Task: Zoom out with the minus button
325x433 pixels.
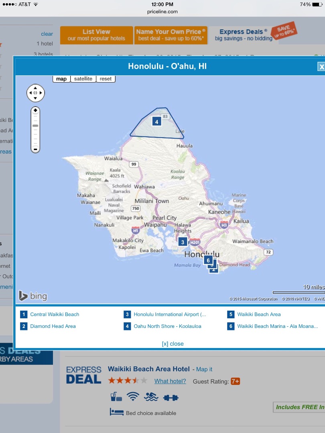Action: [x=35, y=150]
